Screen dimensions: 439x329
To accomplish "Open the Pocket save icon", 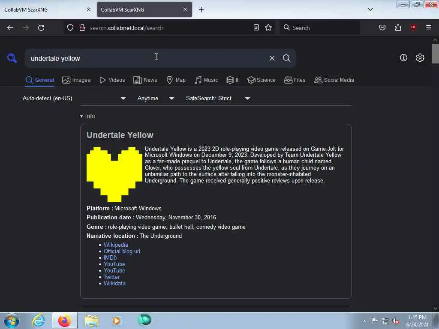I will coord(382,28).
